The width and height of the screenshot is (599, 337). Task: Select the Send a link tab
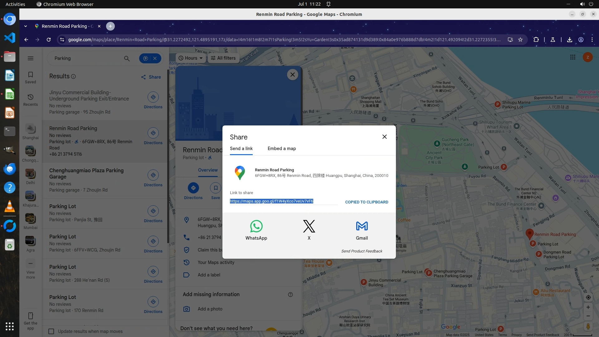click(x=241, y=149)
